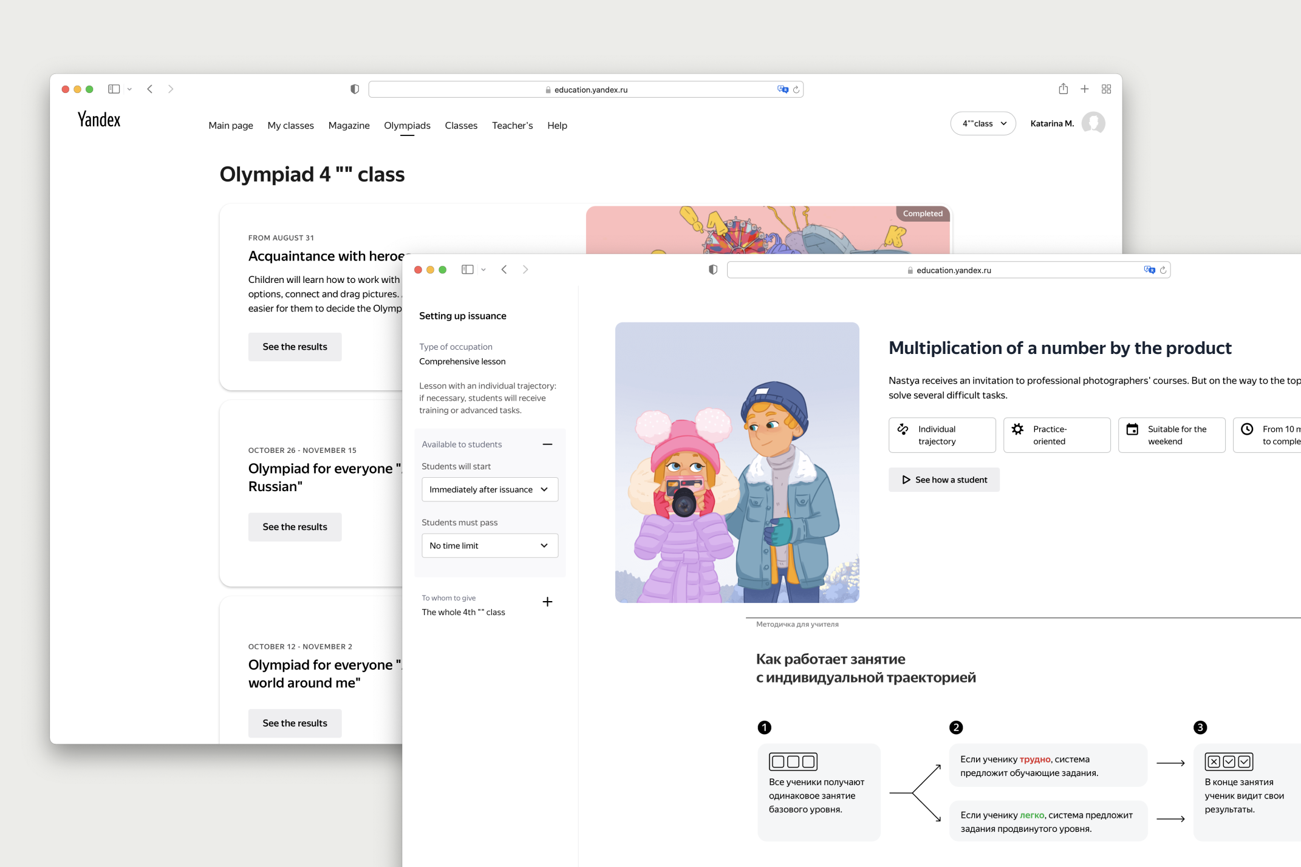
Task: Open the Immediately after issuance dropdown
Action: (490, 489)
